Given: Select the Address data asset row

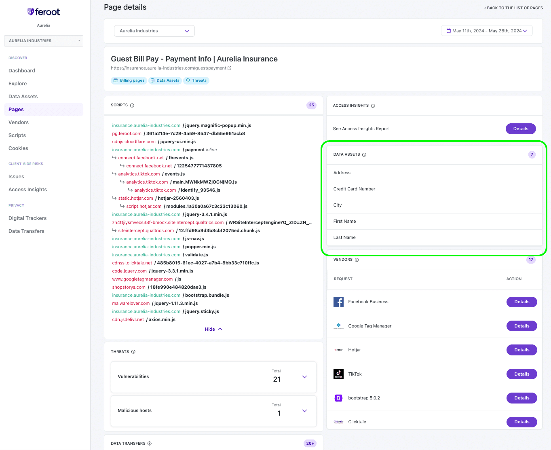Looking at the screenshot, I should pyautogui.click(x=434, y=173).
